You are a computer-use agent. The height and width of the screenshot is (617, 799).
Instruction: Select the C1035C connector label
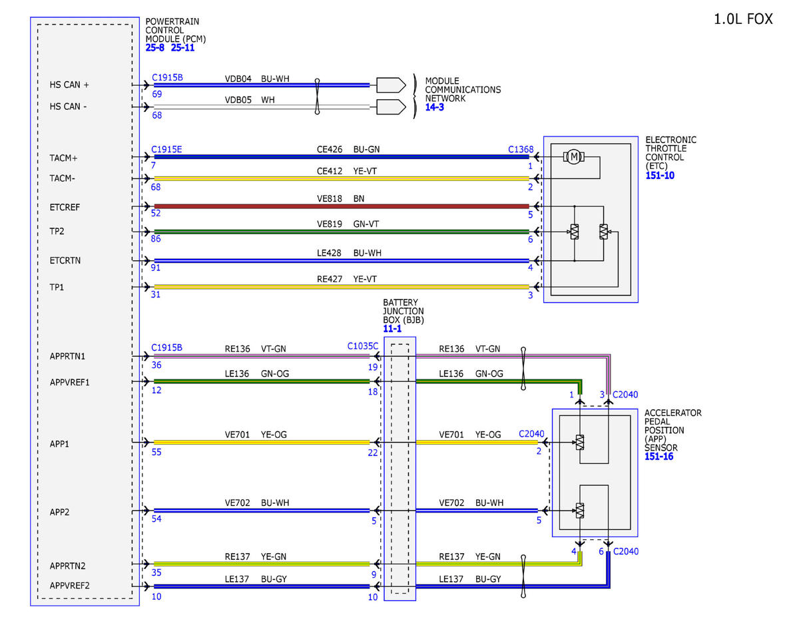[x=363, y=346]
